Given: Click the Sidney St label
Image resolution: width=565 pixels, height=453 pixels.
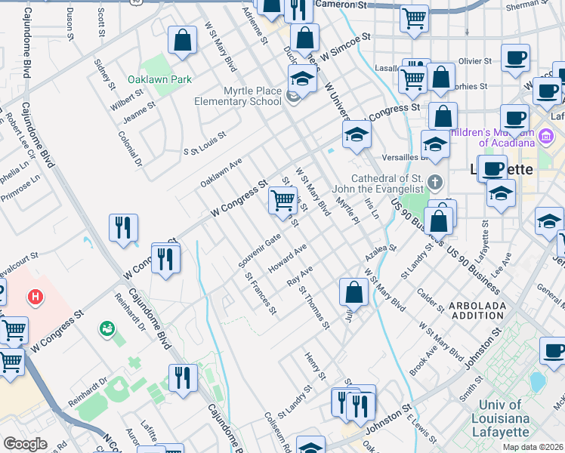Looking at the screenshot, I should click(x=105, y=75).
